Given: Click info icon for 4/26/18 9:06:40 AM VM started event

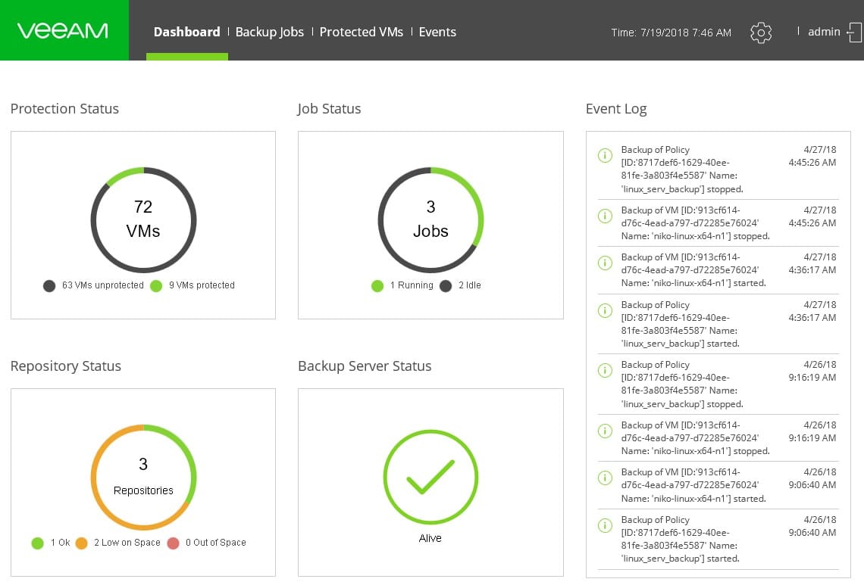Looking at the screenshot, I should pyautogui.click(x=605, y=478).
